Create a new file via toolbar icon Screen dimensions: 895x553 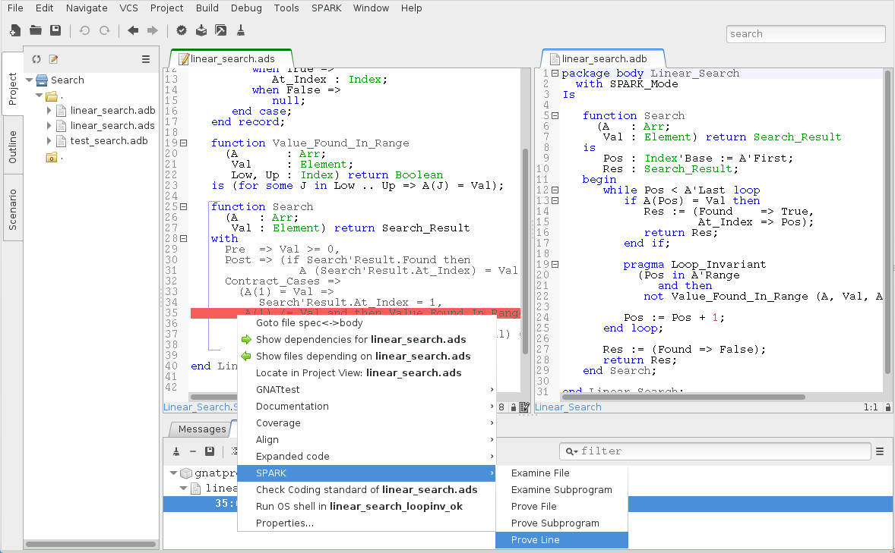(15, 30)
